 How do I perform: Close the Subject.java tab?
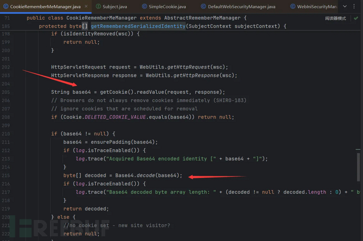tap(135, 6)
